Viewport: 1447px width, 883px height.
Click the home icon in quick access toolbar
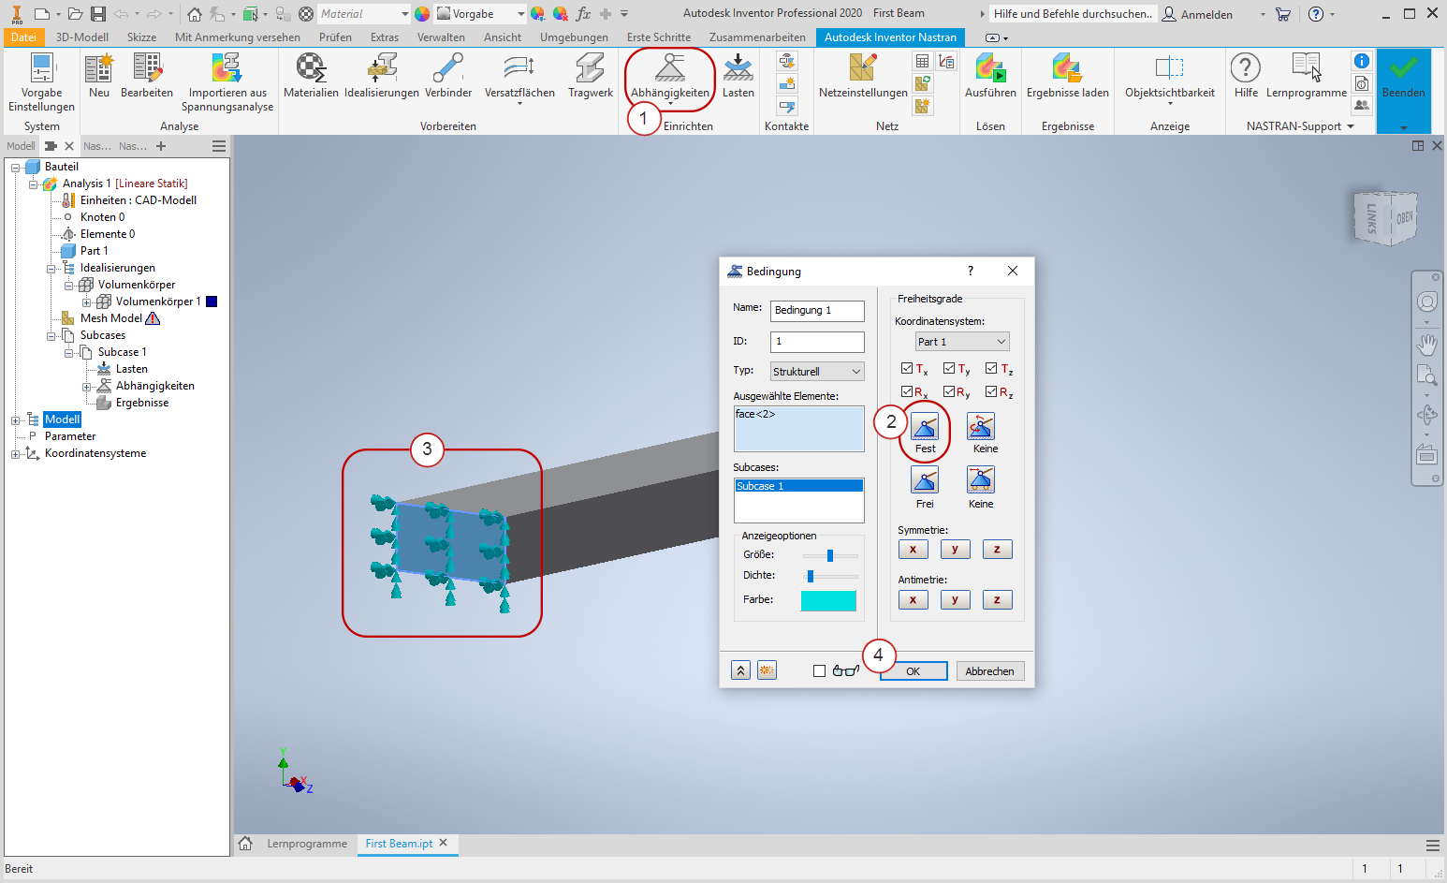click(194, 14)
